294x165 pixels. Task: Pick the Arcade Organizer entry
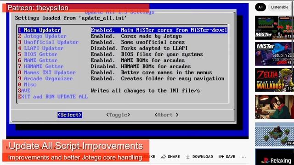click(45, 78)
